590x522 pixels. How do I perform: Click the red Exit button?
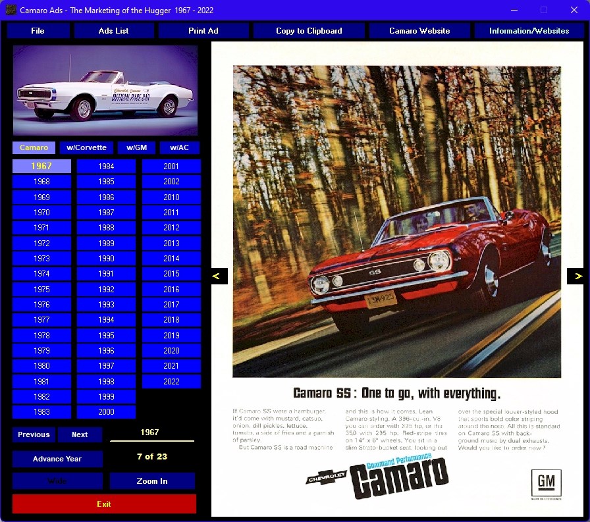(x=104, y=504)
